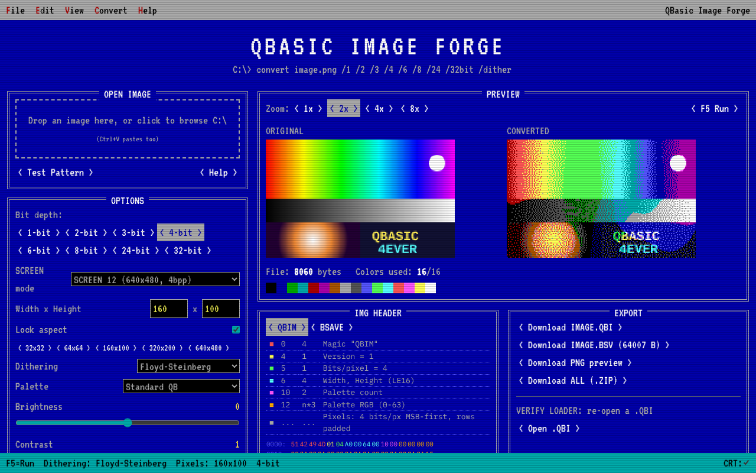Viewport: 756px width, 473px height.
Task: Pick the dark green palette swatch
Action: click(x=292, y=288)
